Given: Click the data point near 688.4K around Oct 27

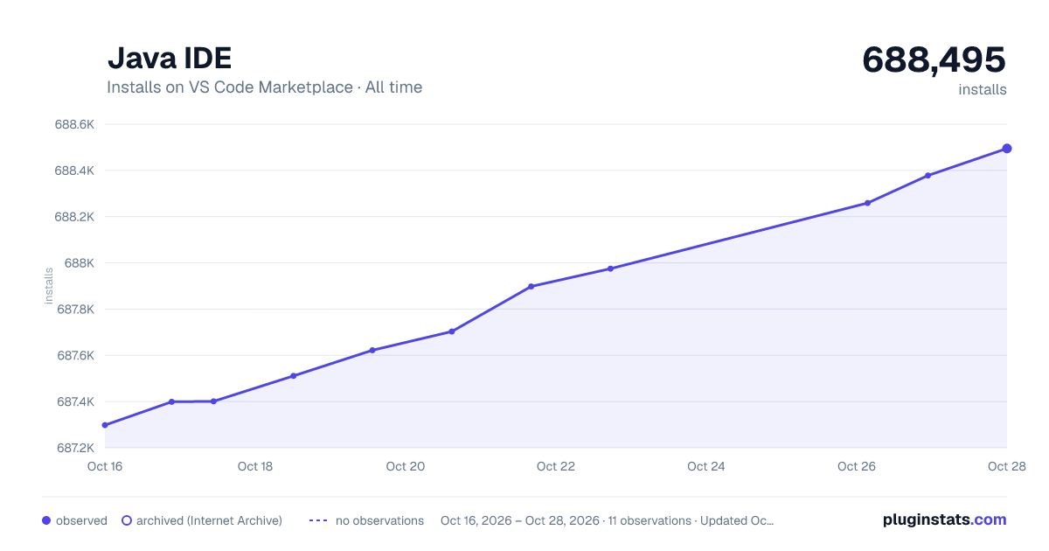Looking at the screenshot, I should [x=927, y=176].
